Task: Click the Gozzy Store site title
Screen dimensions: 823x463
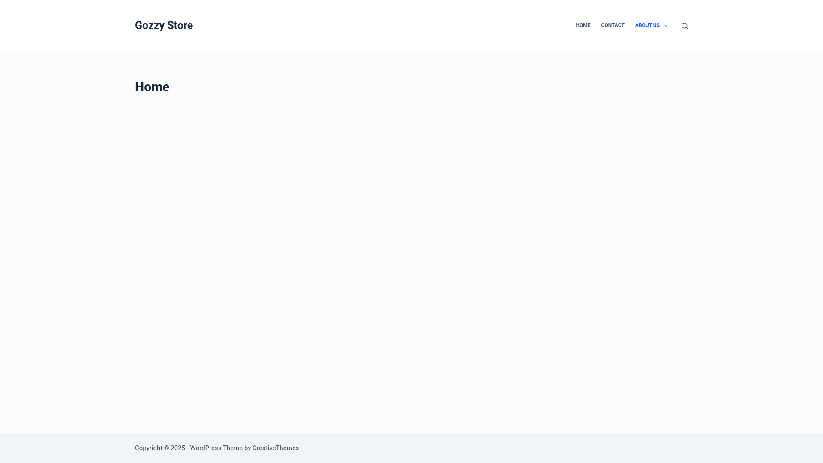Action: pyautogui.click(x=164, y=25)
